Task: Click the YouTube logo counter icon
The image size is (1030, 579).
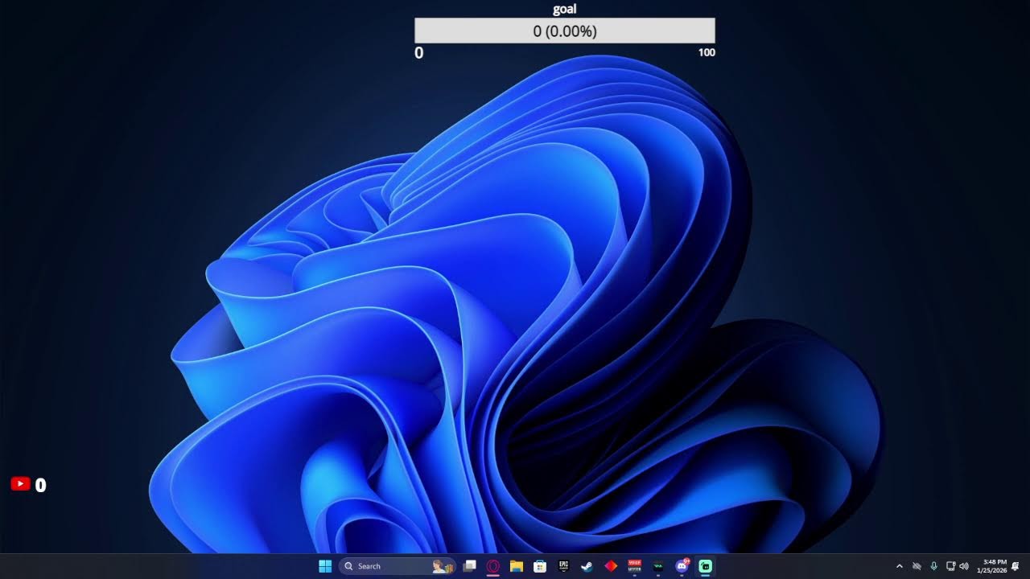Action: point(20,483)
